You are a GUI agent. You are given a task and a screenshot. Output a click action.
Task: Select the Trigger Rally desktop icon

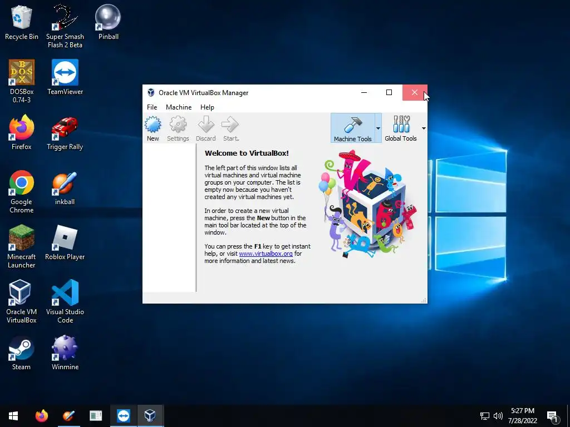(65, 132)
